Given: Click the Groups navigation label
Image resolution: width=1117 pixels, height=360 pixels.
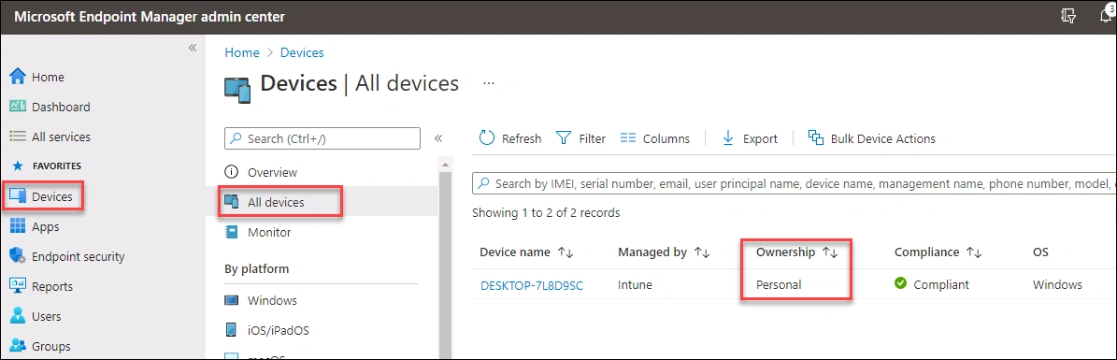Looking at the screenshot, I should coord(50,347).
